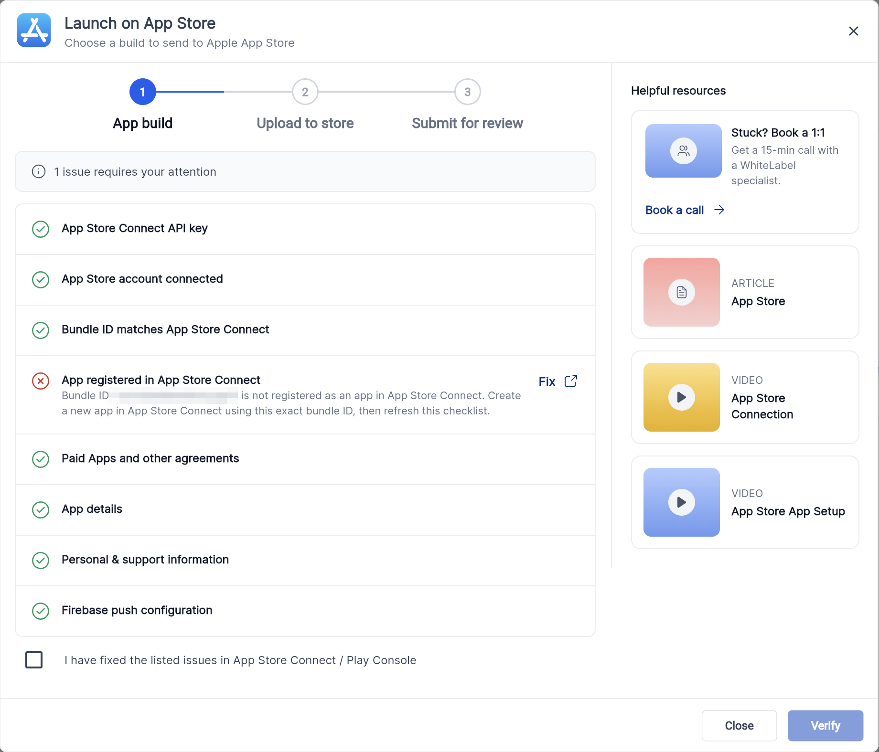Click 'App details' row text
Screen dimensions: 879x752
92,509
